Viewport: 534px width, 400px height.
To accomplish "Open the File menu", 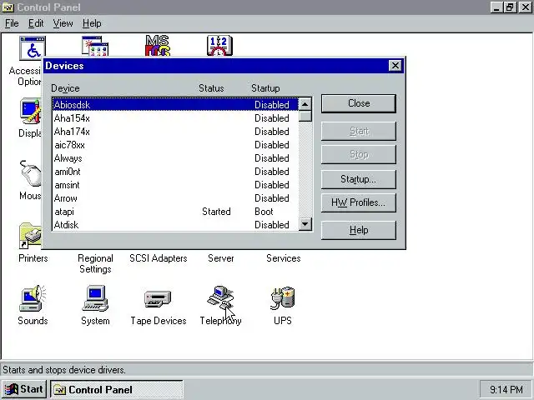I will pos(12,23).
